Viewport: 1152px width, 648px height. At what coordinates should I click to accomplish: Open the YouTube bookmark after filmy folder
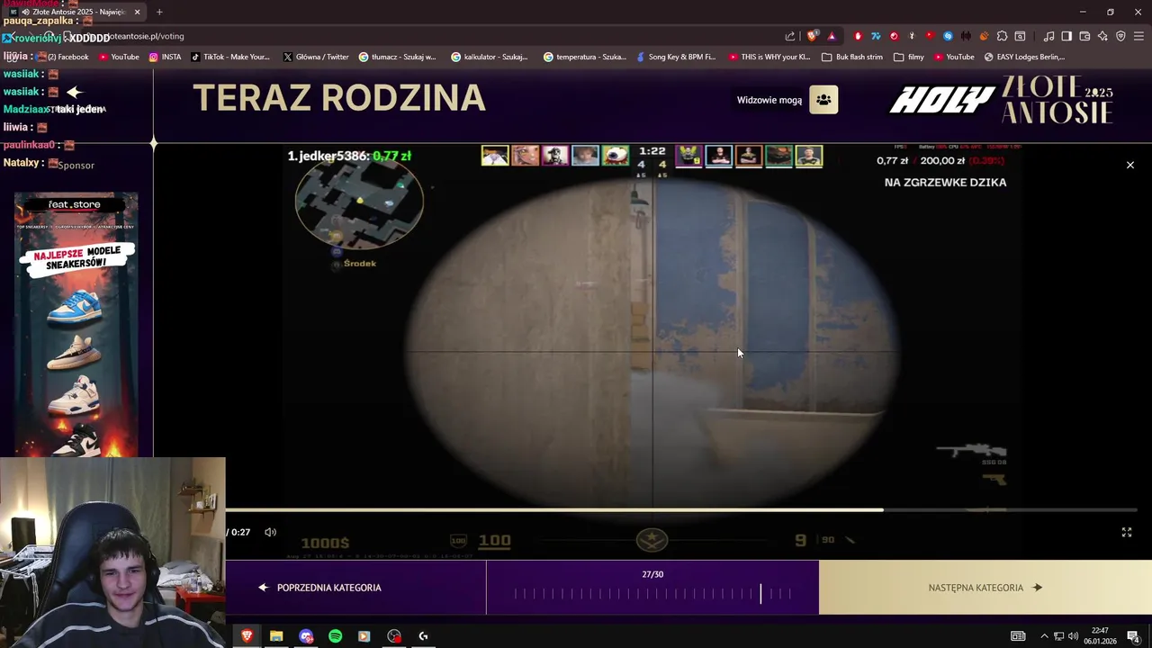click(954, 57)
